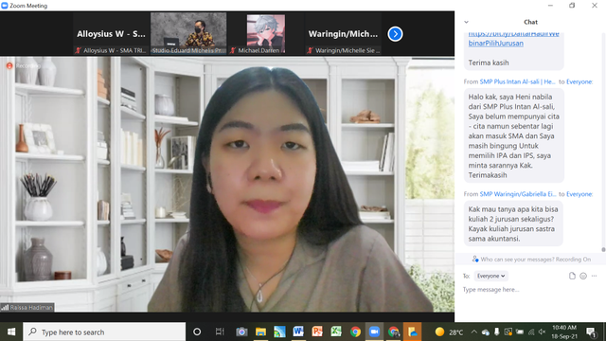This screenshot has width=606, height=341.
Task: Click the muted volume tray icon
Action: click(543, 332)
